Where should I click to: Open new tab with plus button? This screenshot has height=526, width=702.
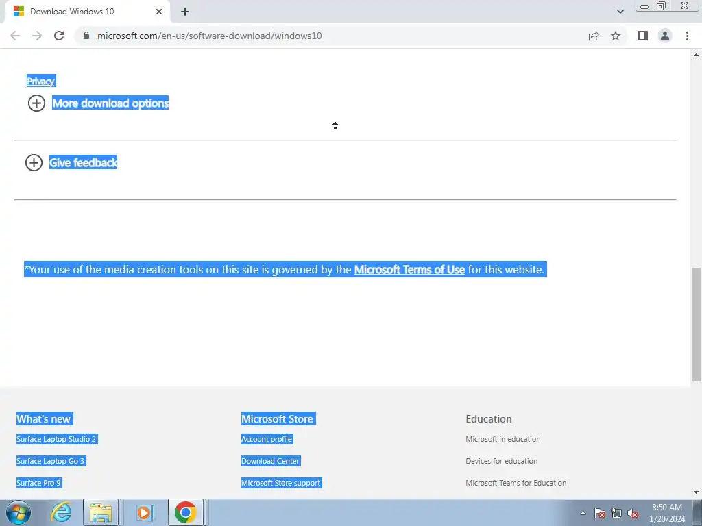185,12
